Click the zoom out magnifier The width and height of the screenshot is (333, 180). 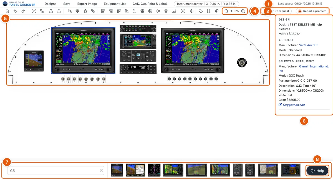pyautogui.click(x=226, y=11)
